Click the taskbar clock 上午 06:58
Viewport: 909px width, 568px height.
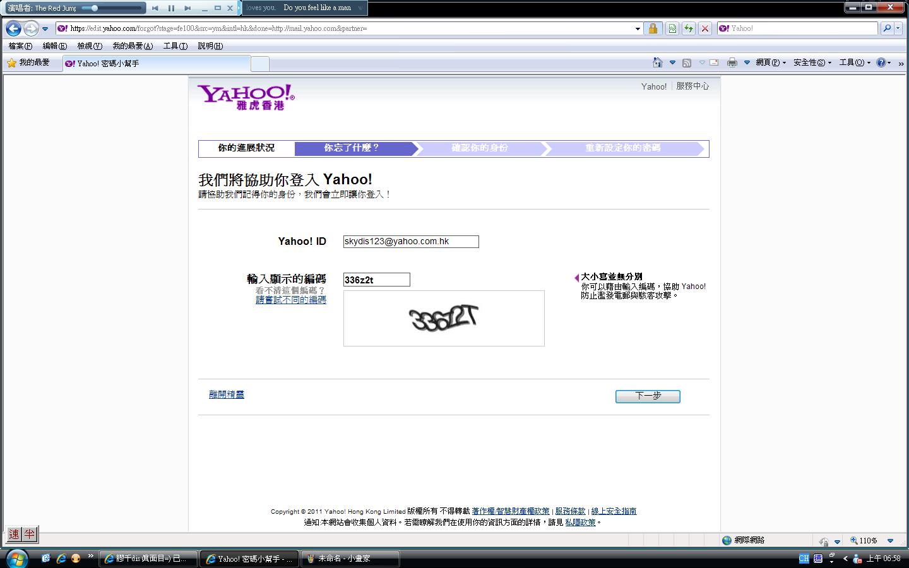click(884, 559)
